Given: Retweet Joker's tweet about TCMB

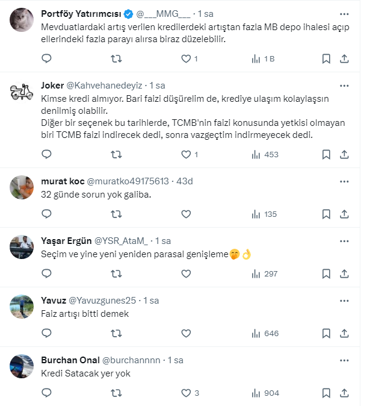Looking at the screenshot, I should pyautogui.click(x=118, y=154).
